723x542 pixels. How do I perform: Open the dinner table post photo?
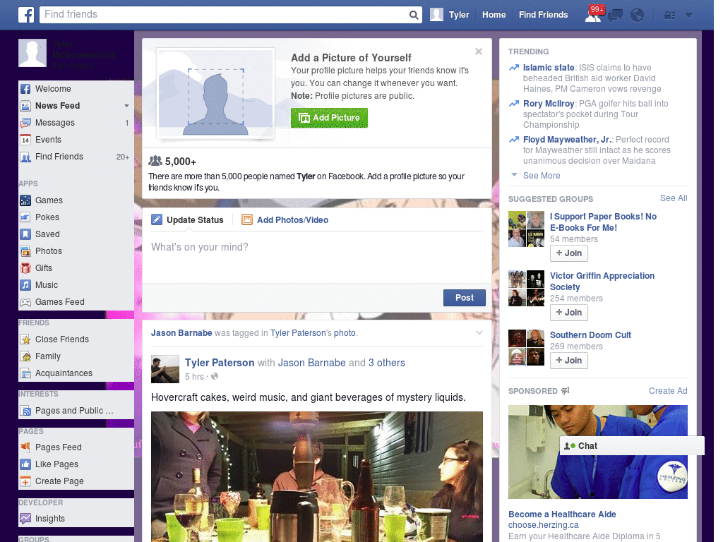tap(317, 476)
